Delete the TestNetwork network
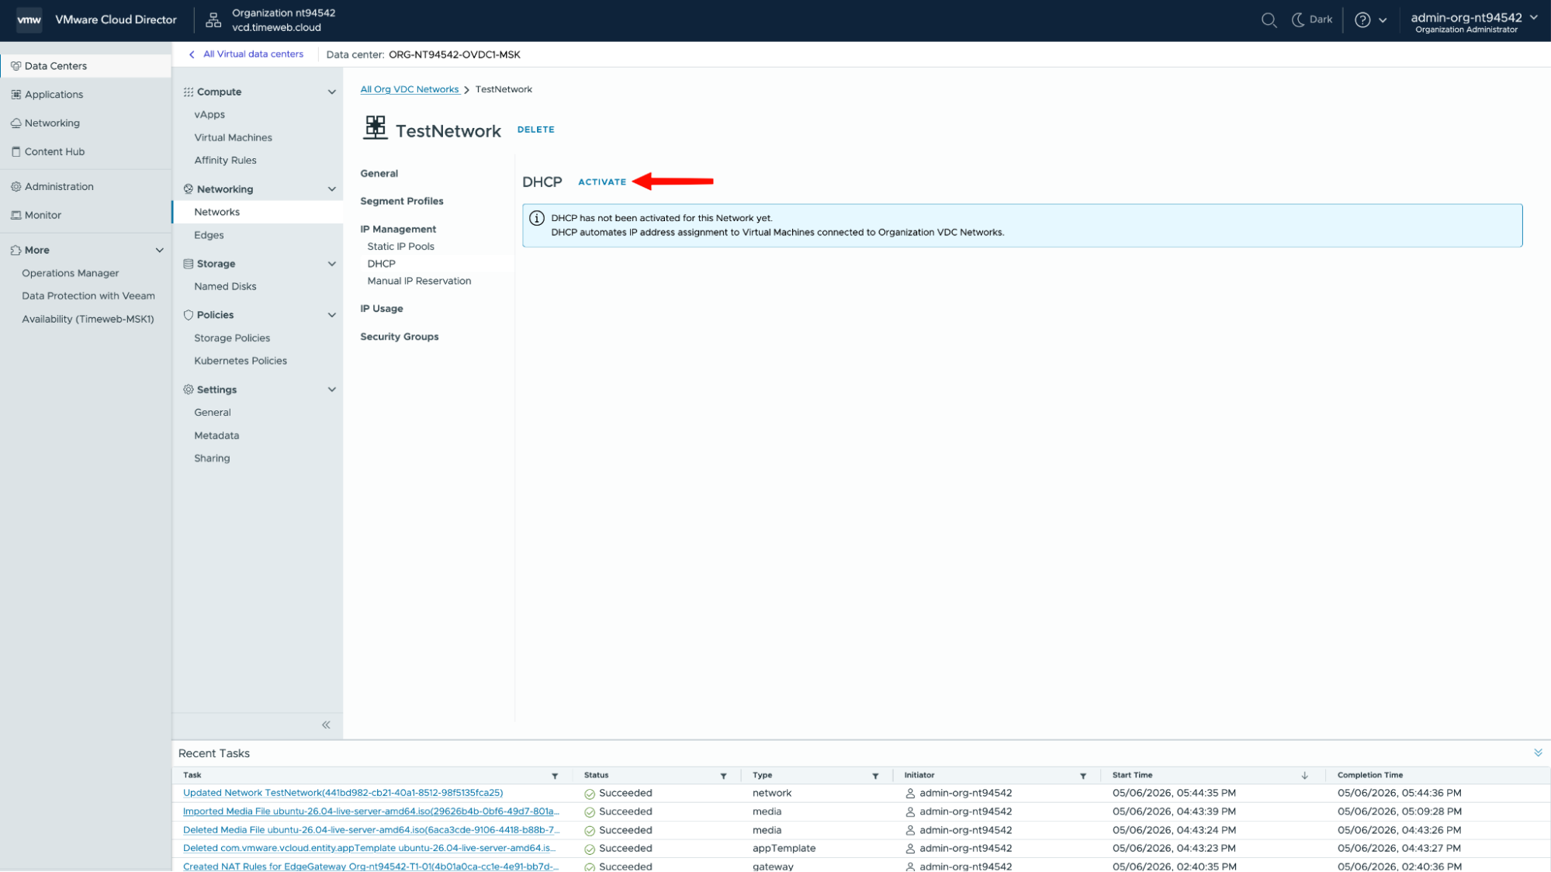This screenshot has width=1551, height=872. click(x=536, y=130)
